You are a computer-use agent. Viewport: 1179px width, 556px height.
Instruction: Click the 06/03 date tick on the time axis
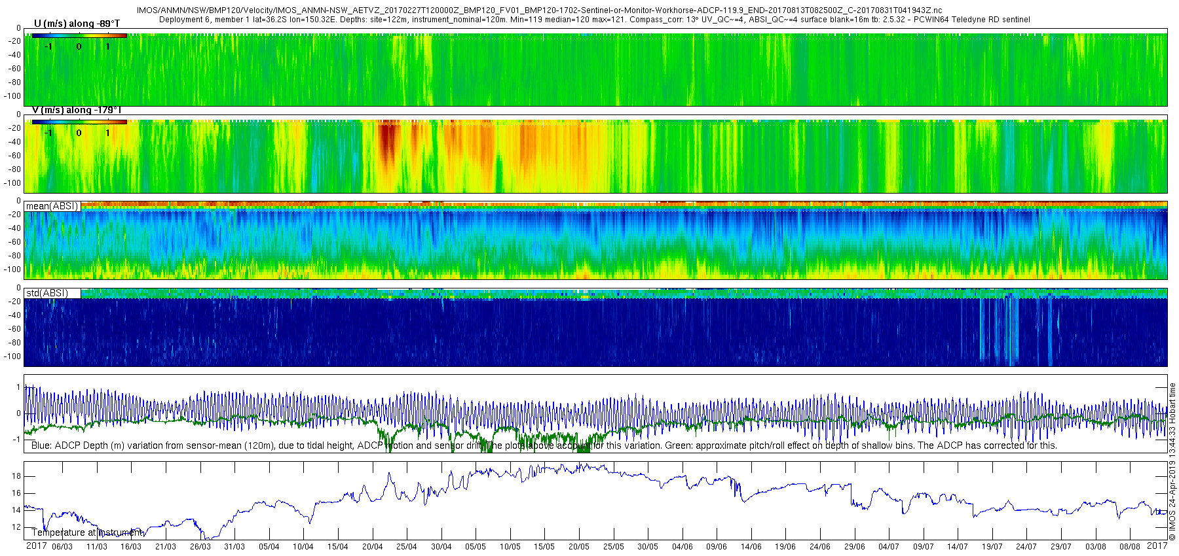click(62, 546)
